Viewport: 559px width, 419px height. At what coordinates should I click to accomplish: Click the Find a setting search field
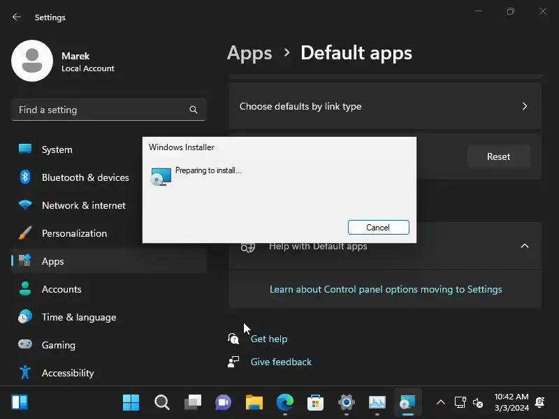[109, 110]
